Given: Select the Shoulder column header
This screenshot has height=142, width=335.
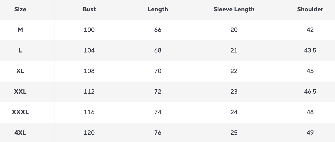Looking at the screenshot, I should click(x=310, y=9).
